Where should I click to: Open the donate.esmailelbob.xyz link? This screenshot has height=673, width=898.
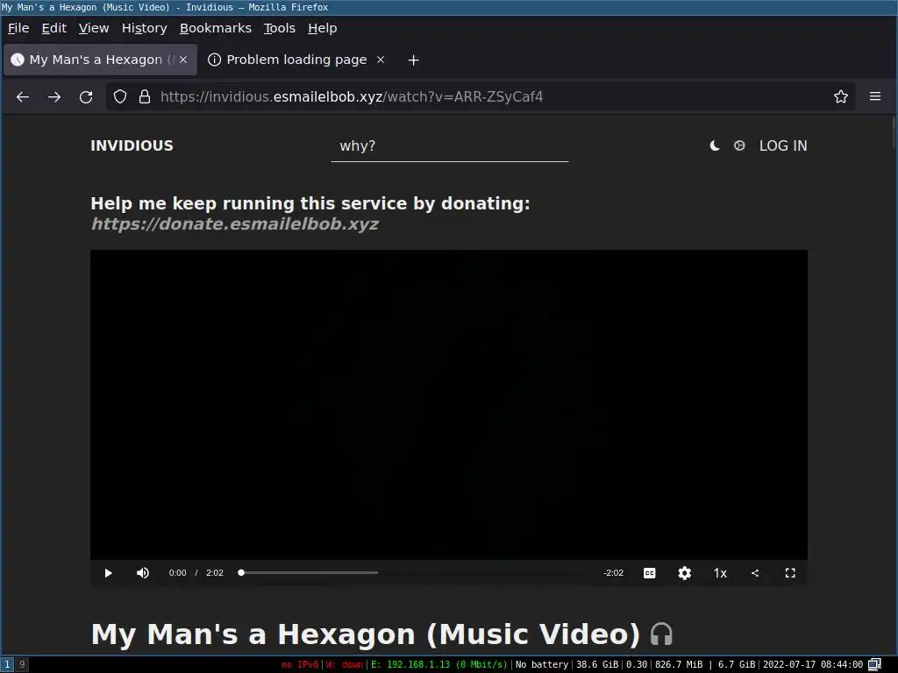pyautogui.click(x=235, y=223)
